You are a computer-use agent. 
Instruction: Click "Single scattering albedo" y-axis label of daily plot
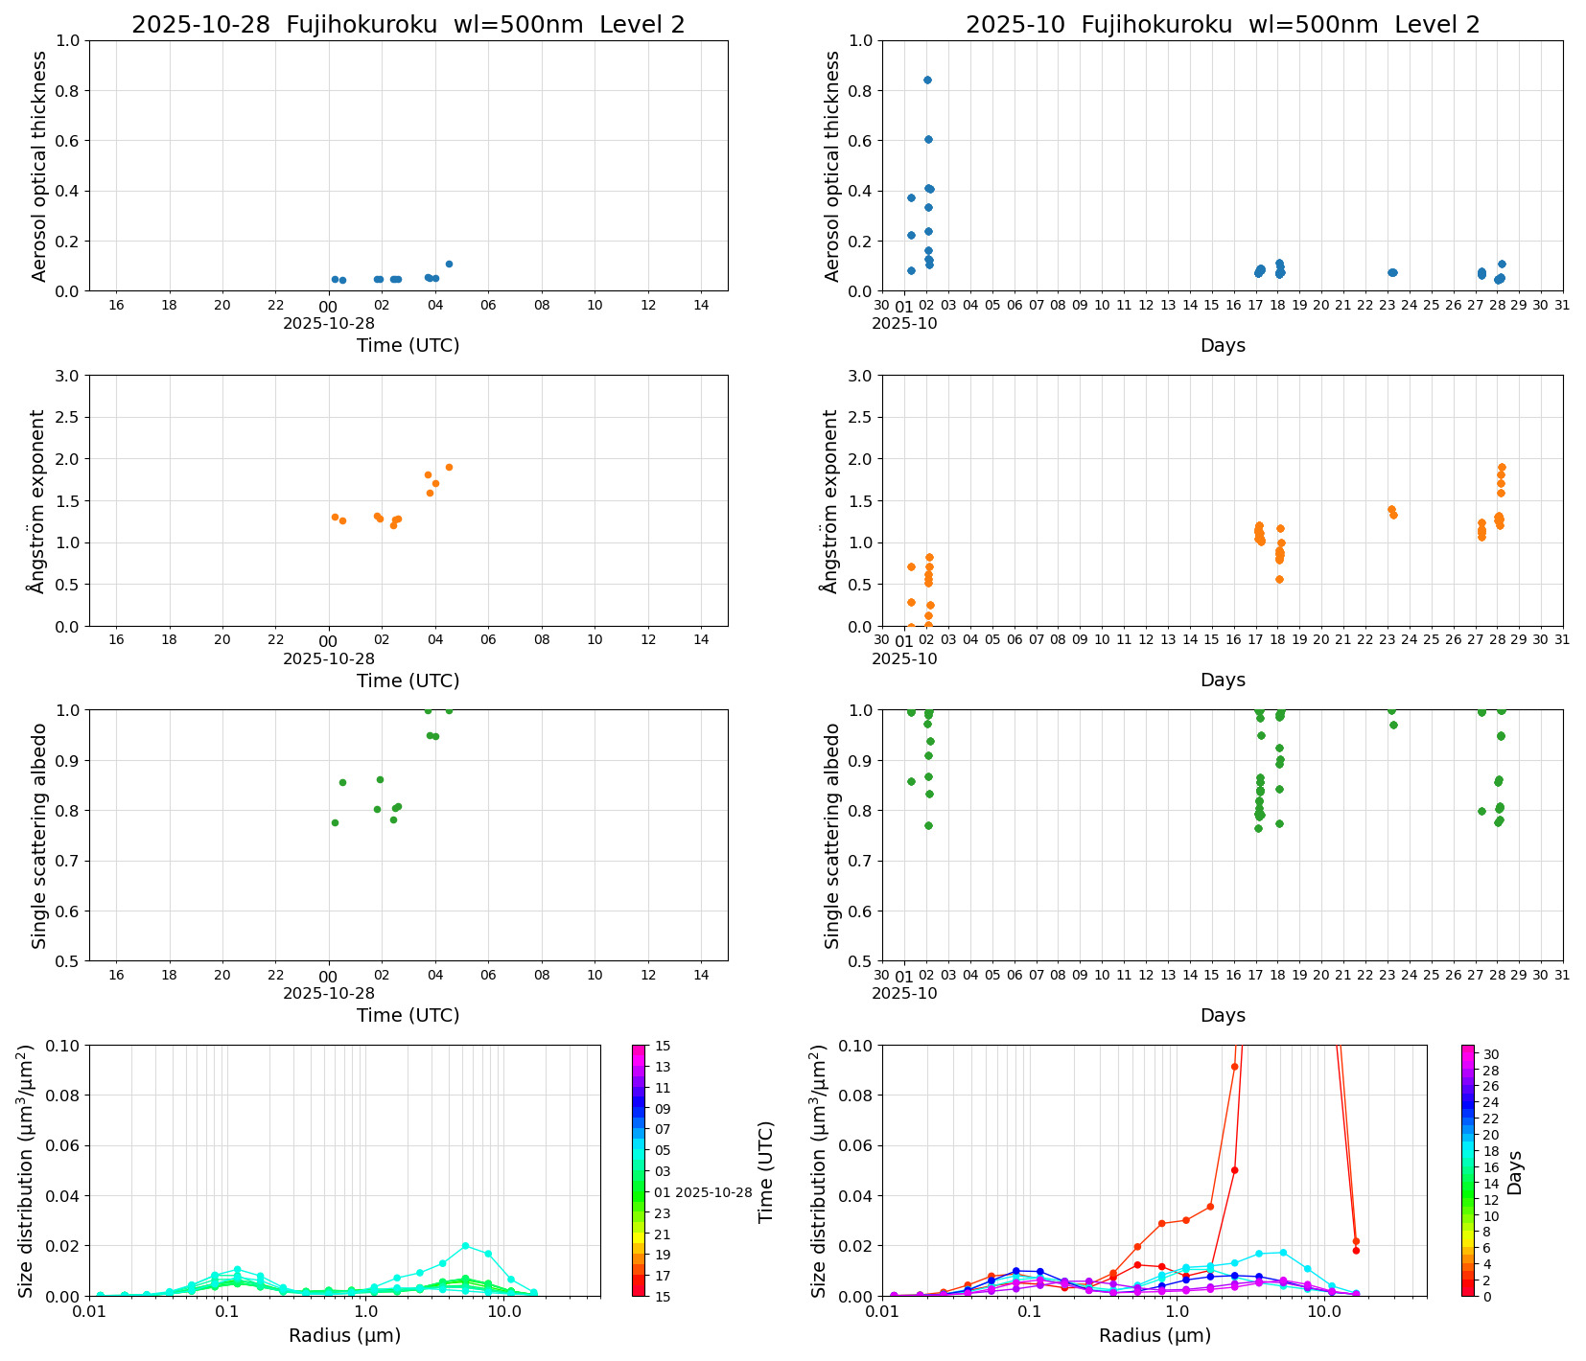[x=39, y=836]
